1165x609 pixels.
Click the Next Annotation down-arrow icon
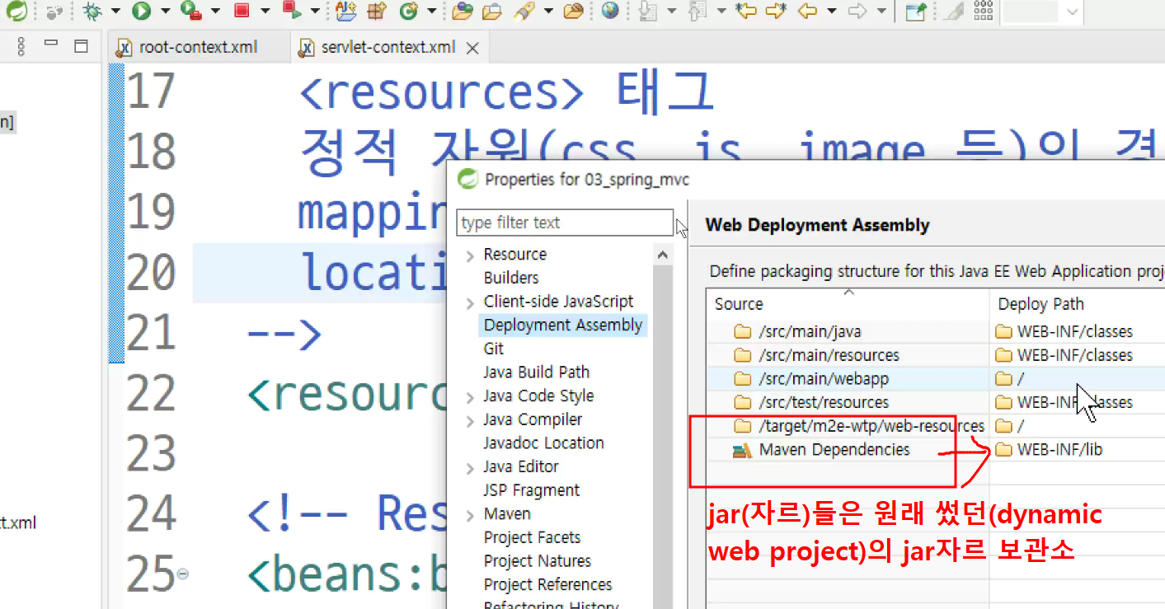[x=649, y=11]
